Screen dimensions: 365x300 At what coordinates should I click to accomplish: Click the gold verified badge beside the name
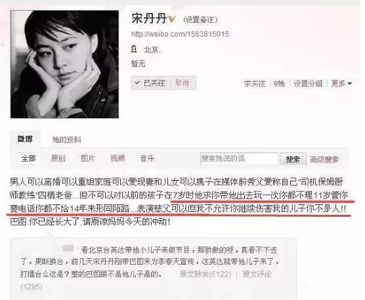coord(172,19)
